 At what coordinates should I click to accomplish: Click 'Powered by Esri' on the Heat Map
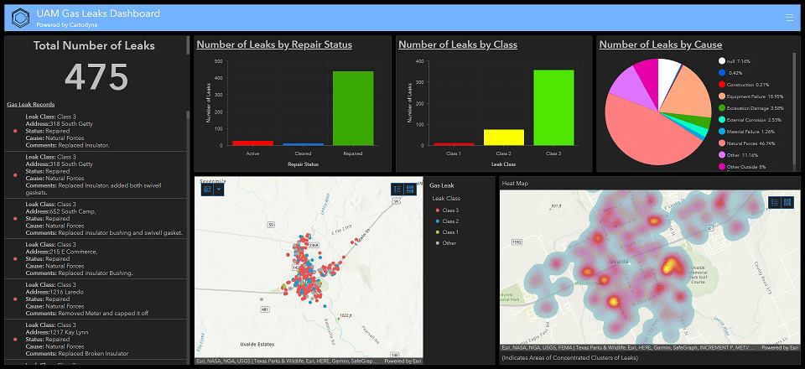(x=781, y=348)
